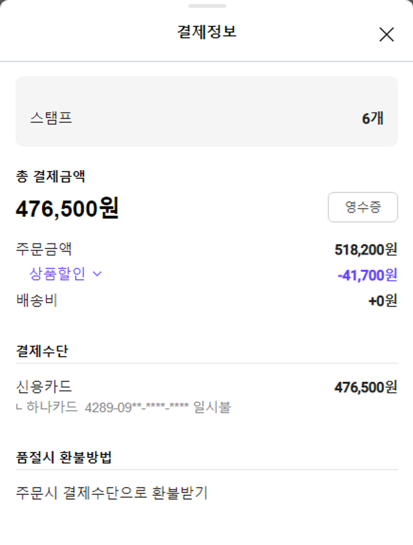Select the 스탬프 stamp label

click(51, 118)
